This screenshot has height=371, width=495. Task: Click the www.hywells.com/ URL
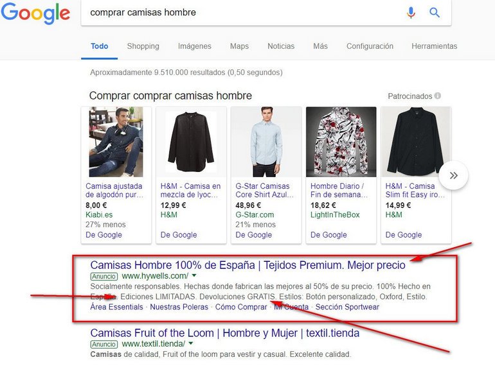click(x=155, y=276)
